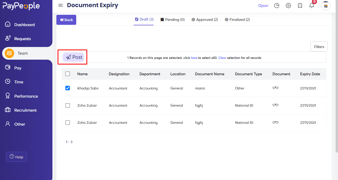Viewport: 338px width, 180px height.
Task: Switch to the Approved (2) tab
Action: (205, 20)
